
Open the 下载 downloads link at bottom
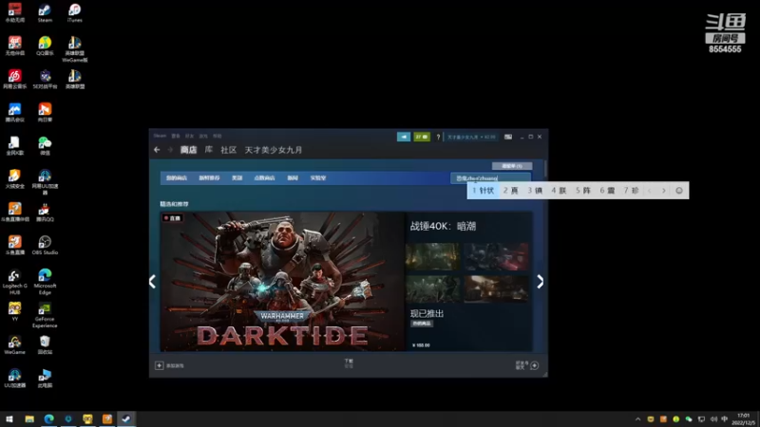(349, 363)
